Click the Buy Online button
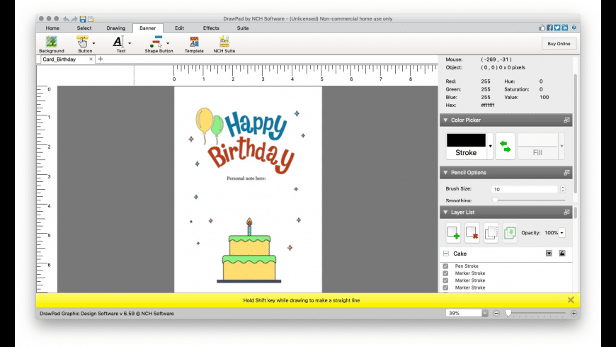The width and height of the screenshot is (616, 347). pos(559,44)
